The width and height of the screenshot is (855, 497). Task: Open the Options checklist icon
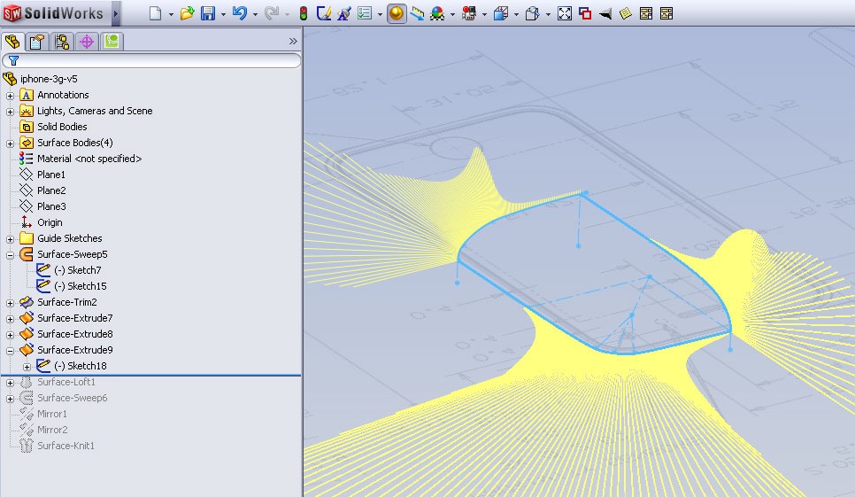pyautogui.click(x=365, y=13)
